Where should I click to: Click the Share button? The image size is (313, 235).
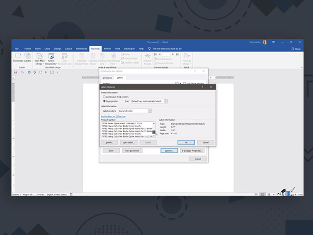coord(296,49)
